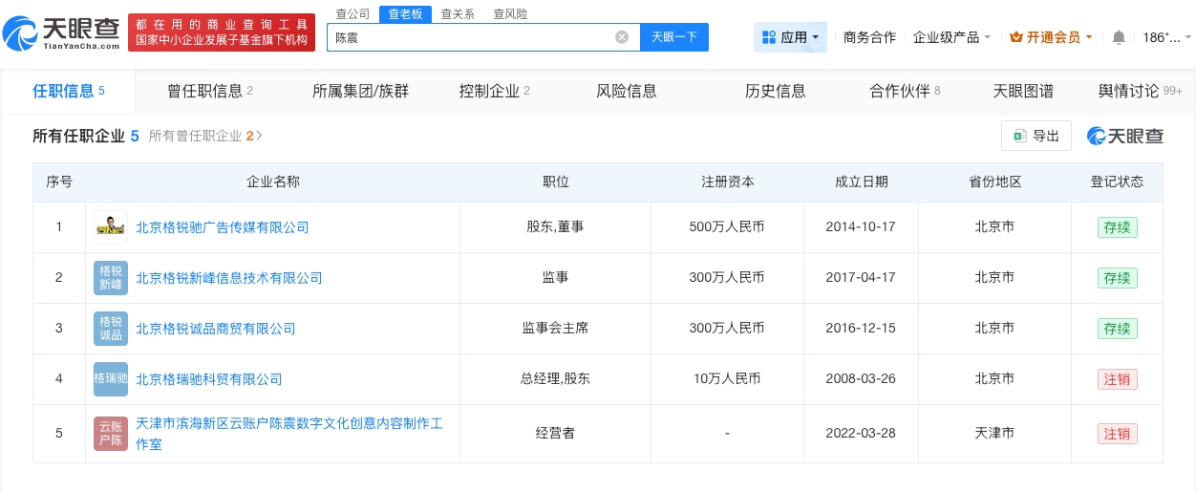Open the 合作伙伴 tab
This screenshot has width=1196, height=492.
click(x=905, y=91)
